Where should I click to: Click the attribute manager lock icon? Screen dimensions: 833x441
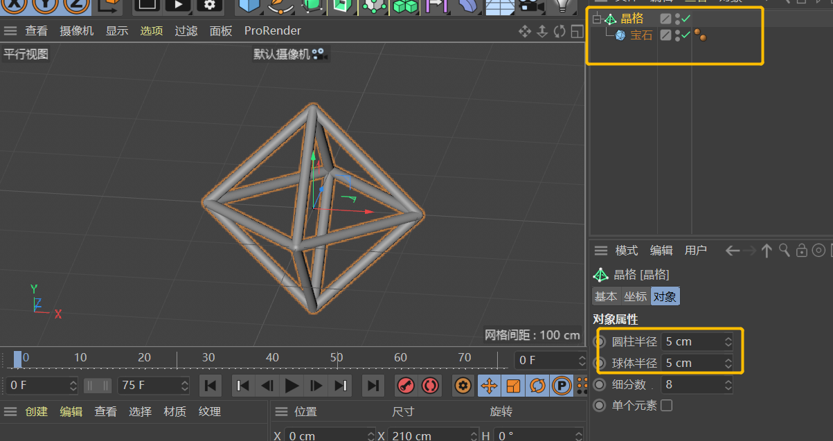(801, 251)
